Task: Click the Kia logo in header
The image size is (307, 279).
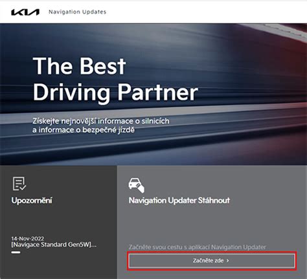Action: tap(25, 12)
